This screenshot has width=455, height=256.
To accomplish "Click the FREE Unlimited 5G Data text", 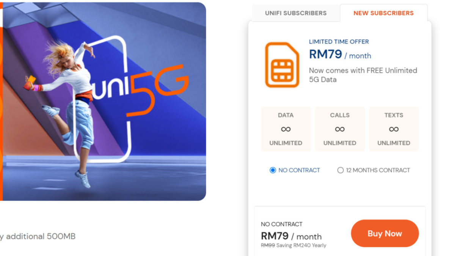I will [363, 75].
